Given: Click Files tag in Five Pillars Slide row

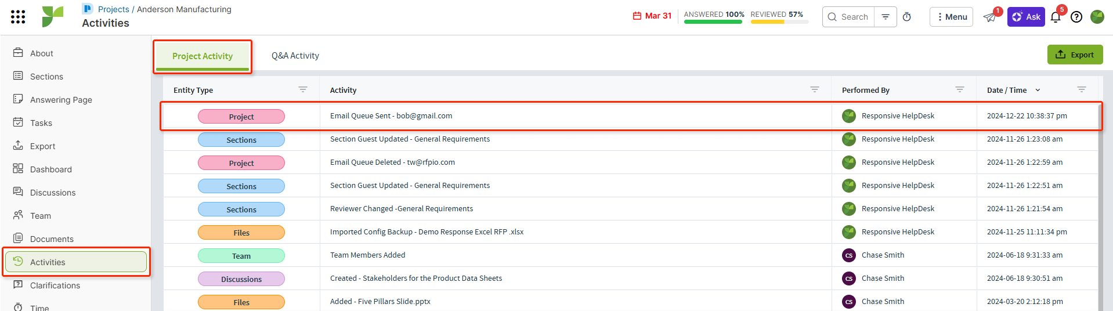Looking at the screenshot, I should 241,302.
